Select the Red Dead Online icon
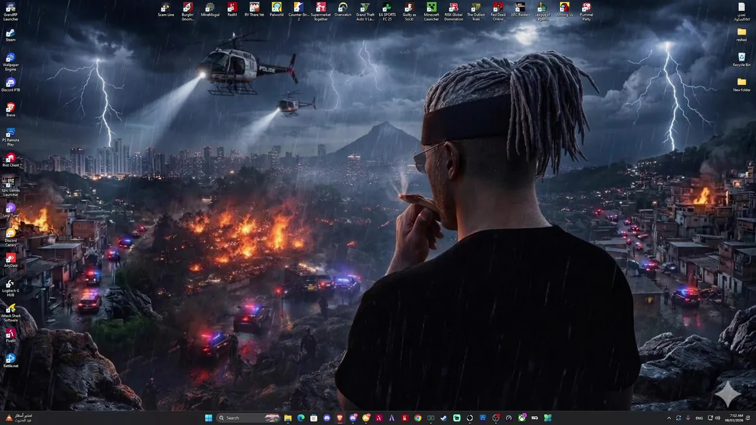Viewport: 756px width, 425px height. (x=498, y=11)
